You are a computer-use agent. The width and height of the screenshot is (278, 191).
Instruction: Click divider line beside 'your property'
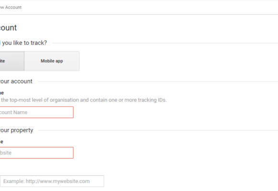click(158, 130)
